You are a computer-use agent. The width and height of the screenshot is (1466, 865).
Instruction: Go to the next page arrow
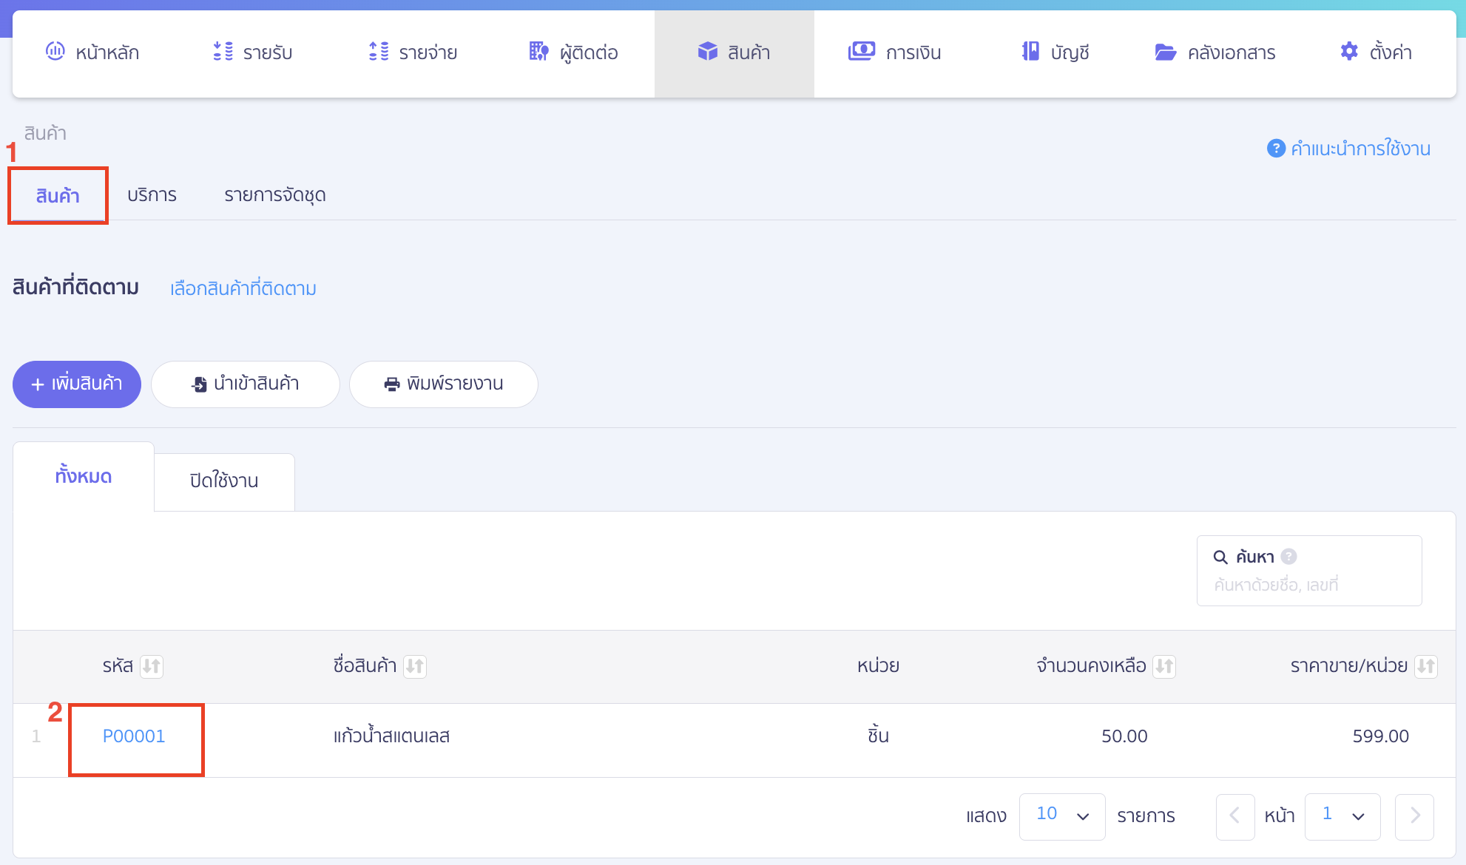point(1414,816)
